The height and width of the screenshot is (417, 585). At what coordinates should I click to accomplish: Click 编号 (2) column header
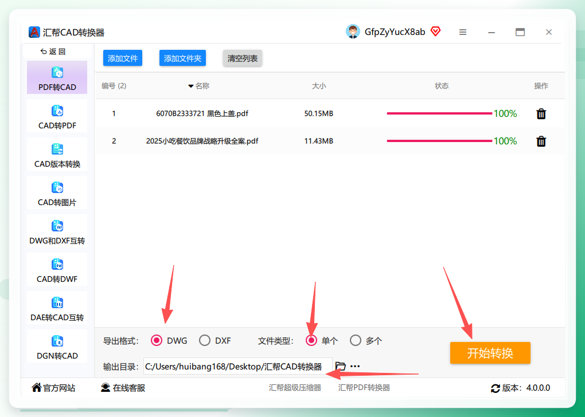coord(114,86)
